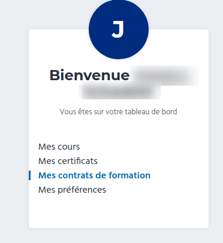Click the Bienvenue heading

(89, 75)
